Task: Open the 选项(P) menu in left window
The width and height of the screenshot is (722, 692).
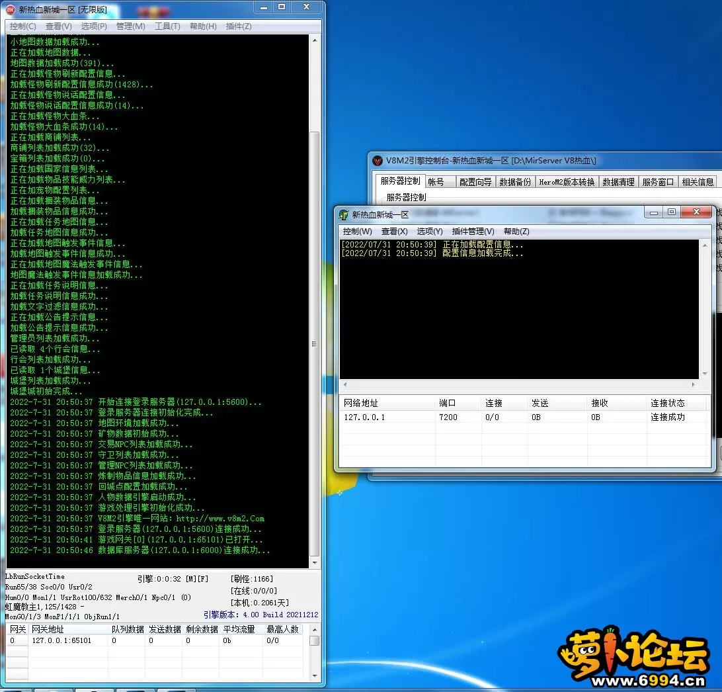Action: tap(94, 26)
